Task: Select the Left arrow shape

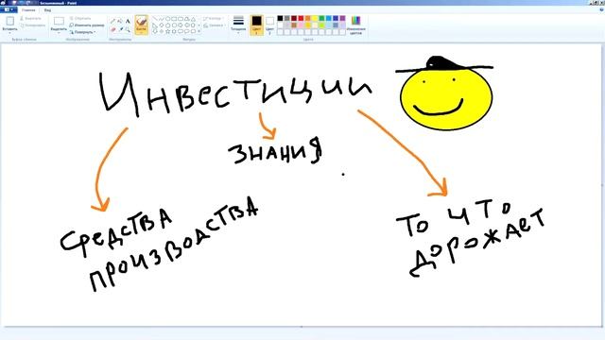Action: (187, 25)
